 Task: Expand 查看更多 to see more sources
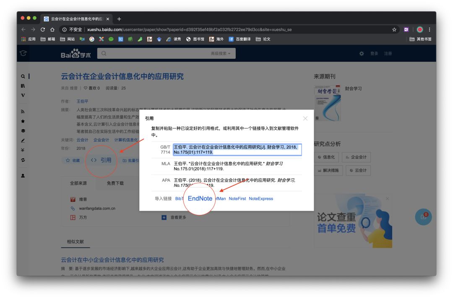pos(178,217)
